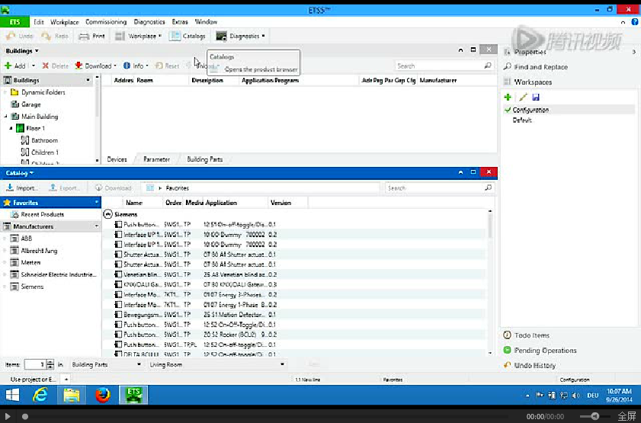Select the Default workspace entry

pos(522,120)
